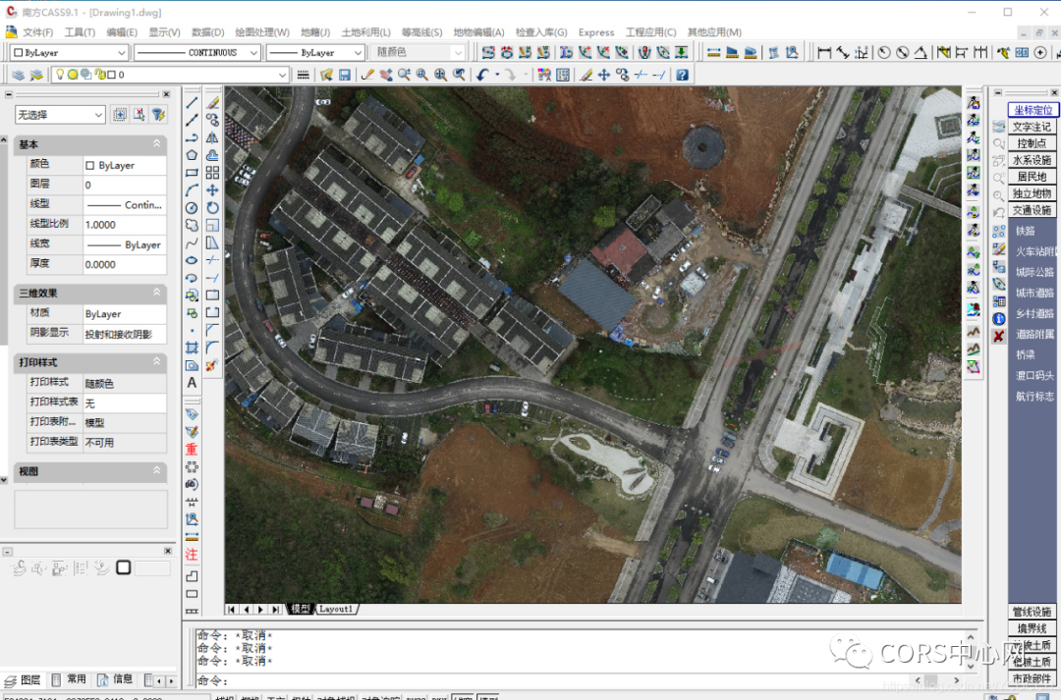Click the Quick Select icon in properties panel
The width and height of the screenshot is (1061, 700).
coord(158,115)
